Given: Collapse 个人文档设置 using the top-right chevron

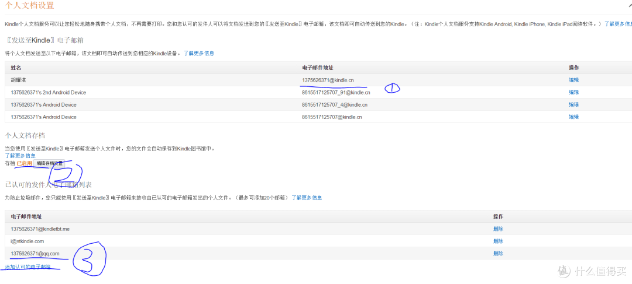Looking at the screenshot, I should click(x=629, y=5).
